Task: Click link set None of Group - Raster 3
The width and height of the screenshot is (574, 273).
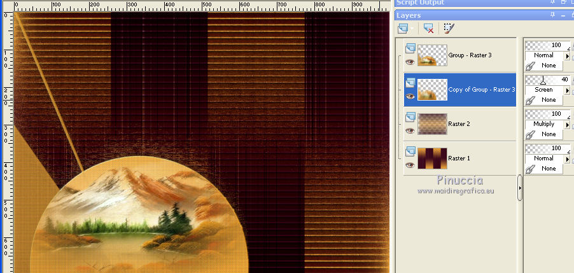Action: point(549,66)
